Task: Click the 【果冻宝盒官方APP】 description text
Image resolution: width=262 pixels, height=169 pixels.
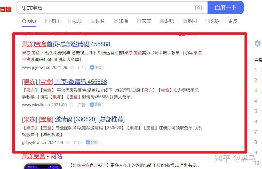Action: click(134, 165)
